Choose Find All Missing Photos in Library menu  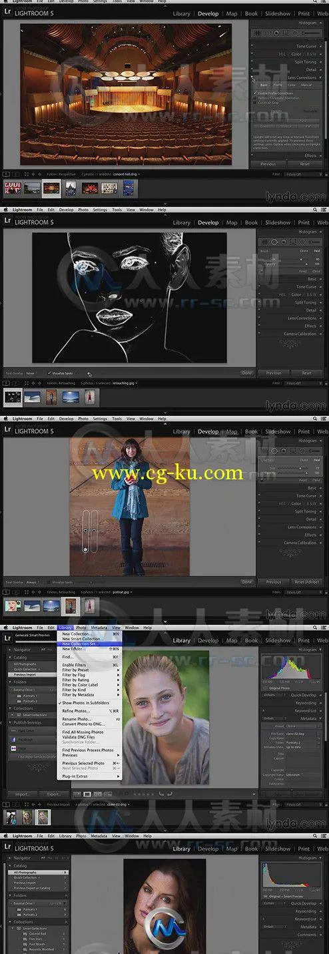pos(90,732)
